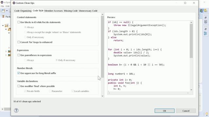Click the 'throw new IllegalArgumentException();' preview line
209x117 pixels.
point(140,25)
